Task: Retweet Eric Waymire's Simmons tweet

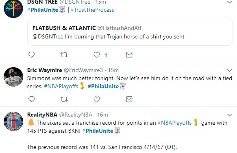Action: click(64, 99)
